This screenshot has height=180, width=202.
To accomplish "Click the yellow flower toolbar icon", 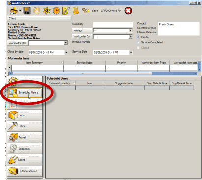I will tap(47, 11).
